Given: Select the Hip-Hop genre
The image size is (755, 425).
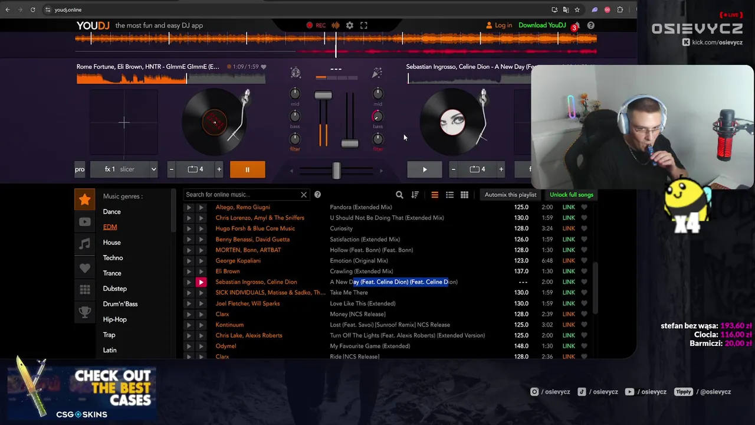Looking at the screenshot, I should point(115,319).
